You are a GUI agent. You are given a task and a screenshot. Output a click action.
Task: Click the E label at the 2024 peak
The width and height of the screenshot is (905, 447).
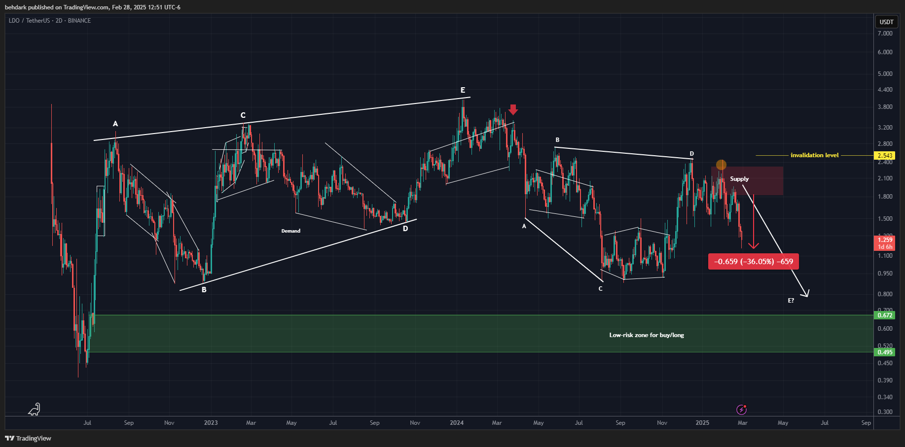click(x=463, y=90)
